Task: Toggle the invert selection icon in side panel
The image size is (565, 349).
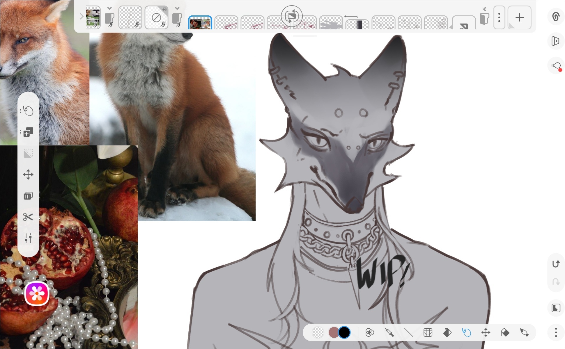Action: click(x=28, y=153)
